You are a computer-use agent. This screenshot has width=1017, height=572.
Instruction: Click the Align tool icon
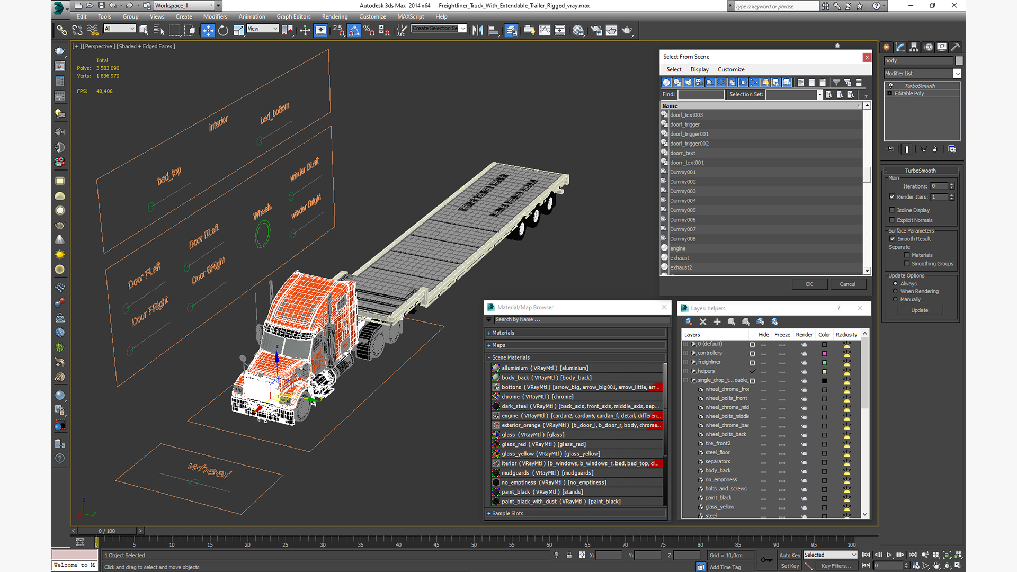coord(493,30)
